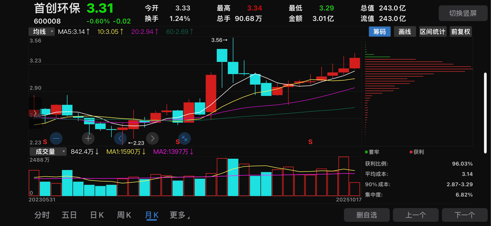Zoom in chart with plus icon
The height and width of the screenshot is (226, 491).
point(88,138)
